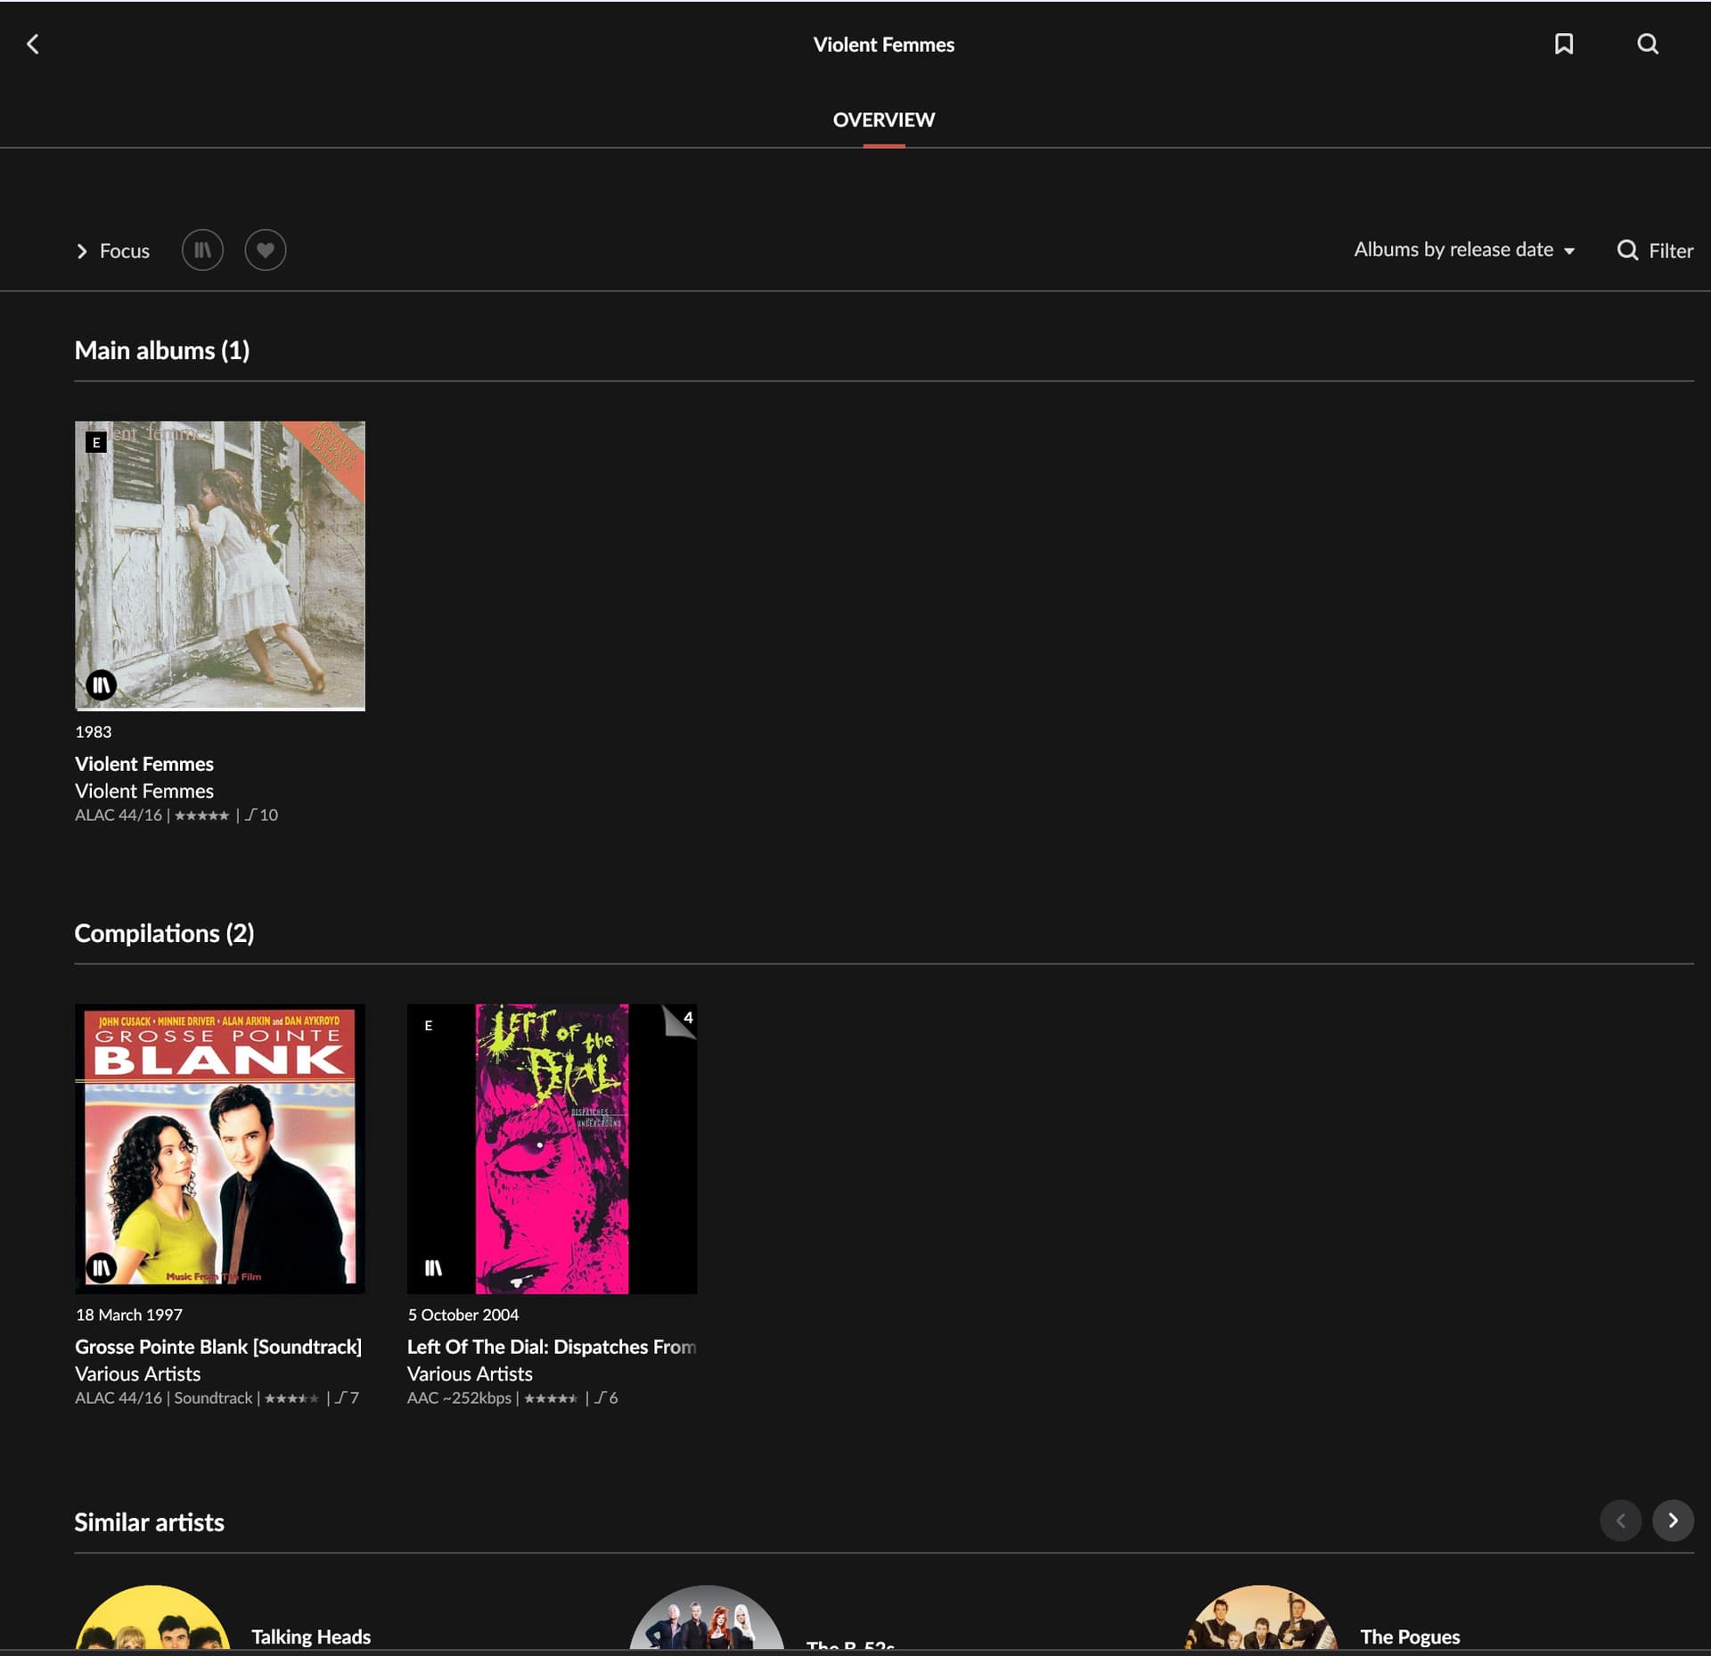Click The Pogues artist photo

pos(1261,1618)
